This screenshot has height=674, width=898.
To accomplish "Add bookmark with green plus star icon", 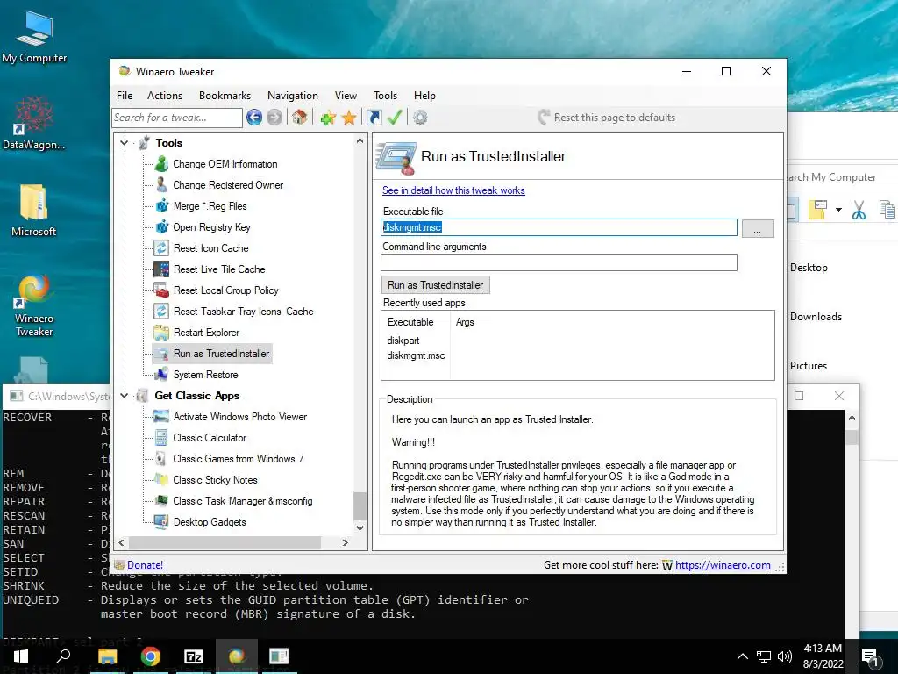I will point(328,118).
